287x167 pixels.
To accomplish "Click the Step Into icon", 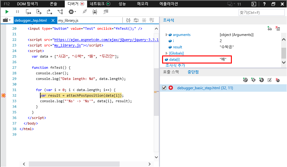I will 29,12.
